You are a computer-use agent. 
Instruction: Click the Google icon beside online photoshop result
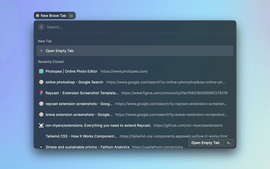pyautogui.click(x=41, y=82)
